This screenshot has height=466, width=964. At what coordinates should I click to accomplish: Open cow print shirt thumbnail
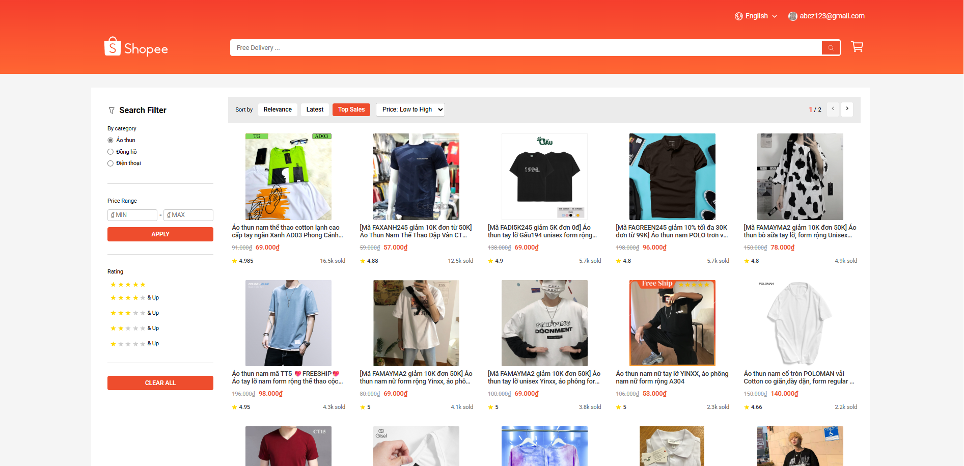(x=801, y=177)
